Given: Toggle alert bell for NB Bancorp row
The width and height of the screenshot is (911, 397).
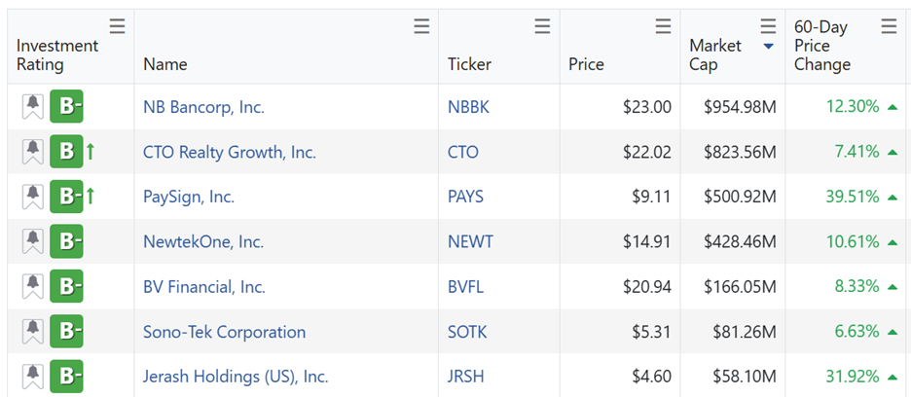Looking at the screenshot, I should (33, 106).
